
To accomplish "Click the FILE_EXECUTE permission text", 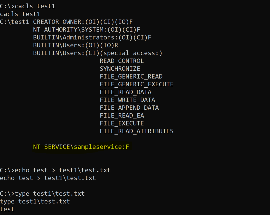I will pos(122,123).
